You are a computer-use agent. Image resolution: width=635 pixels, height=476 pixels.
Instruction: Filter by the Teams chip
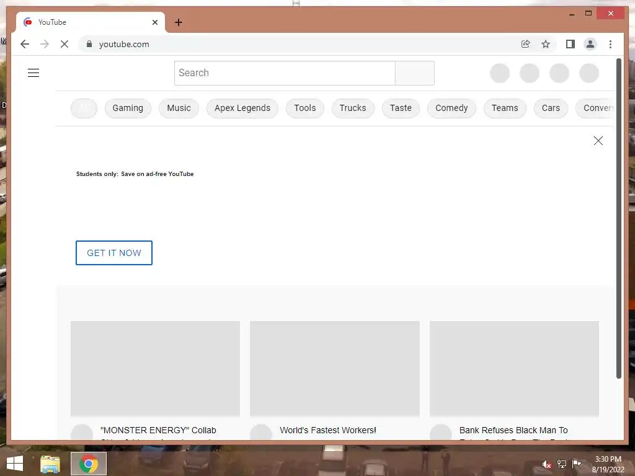[505, 108]
